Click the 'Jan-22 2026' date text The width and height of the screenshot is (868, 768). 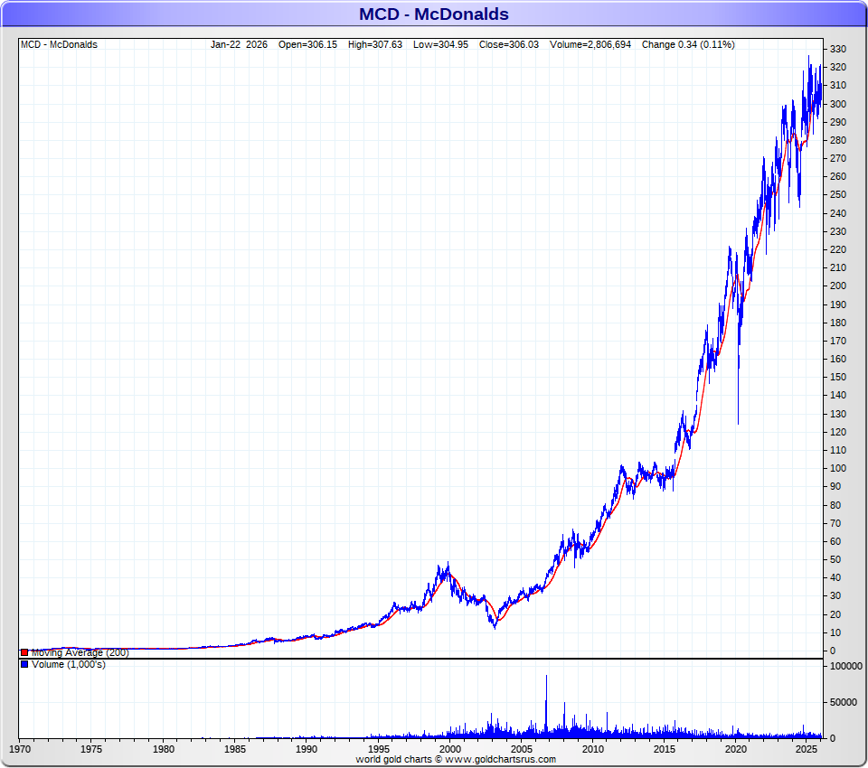[239, 45]
